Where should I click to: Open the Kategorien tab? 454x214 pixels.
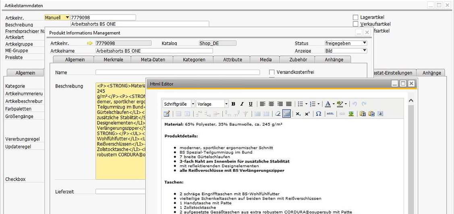point(194,60)
